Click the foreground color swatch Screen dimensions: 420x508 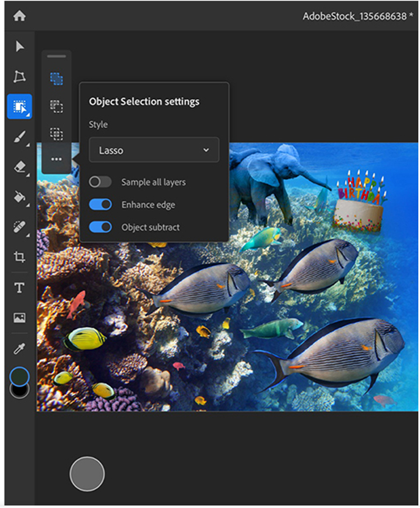20,376
